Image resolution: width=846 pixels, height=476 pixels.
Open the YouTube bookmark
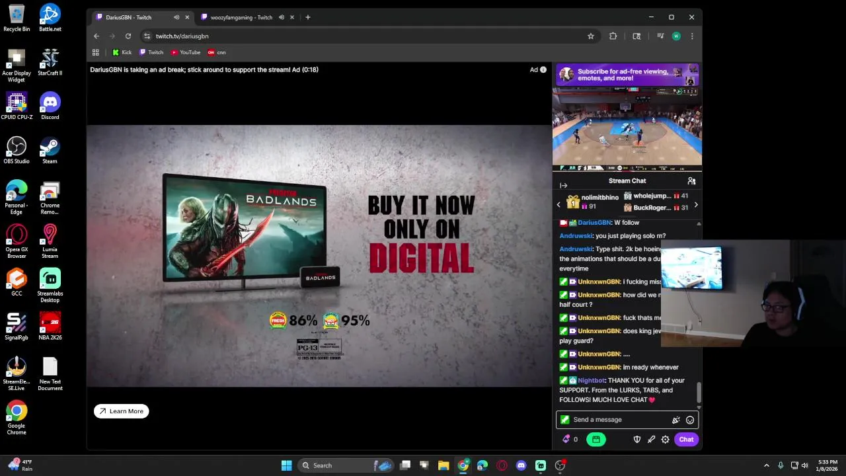pos(186,52)
